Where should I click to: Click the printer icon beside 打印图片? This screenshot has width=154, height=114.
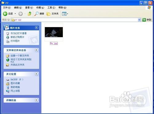[x=8, y=41]
